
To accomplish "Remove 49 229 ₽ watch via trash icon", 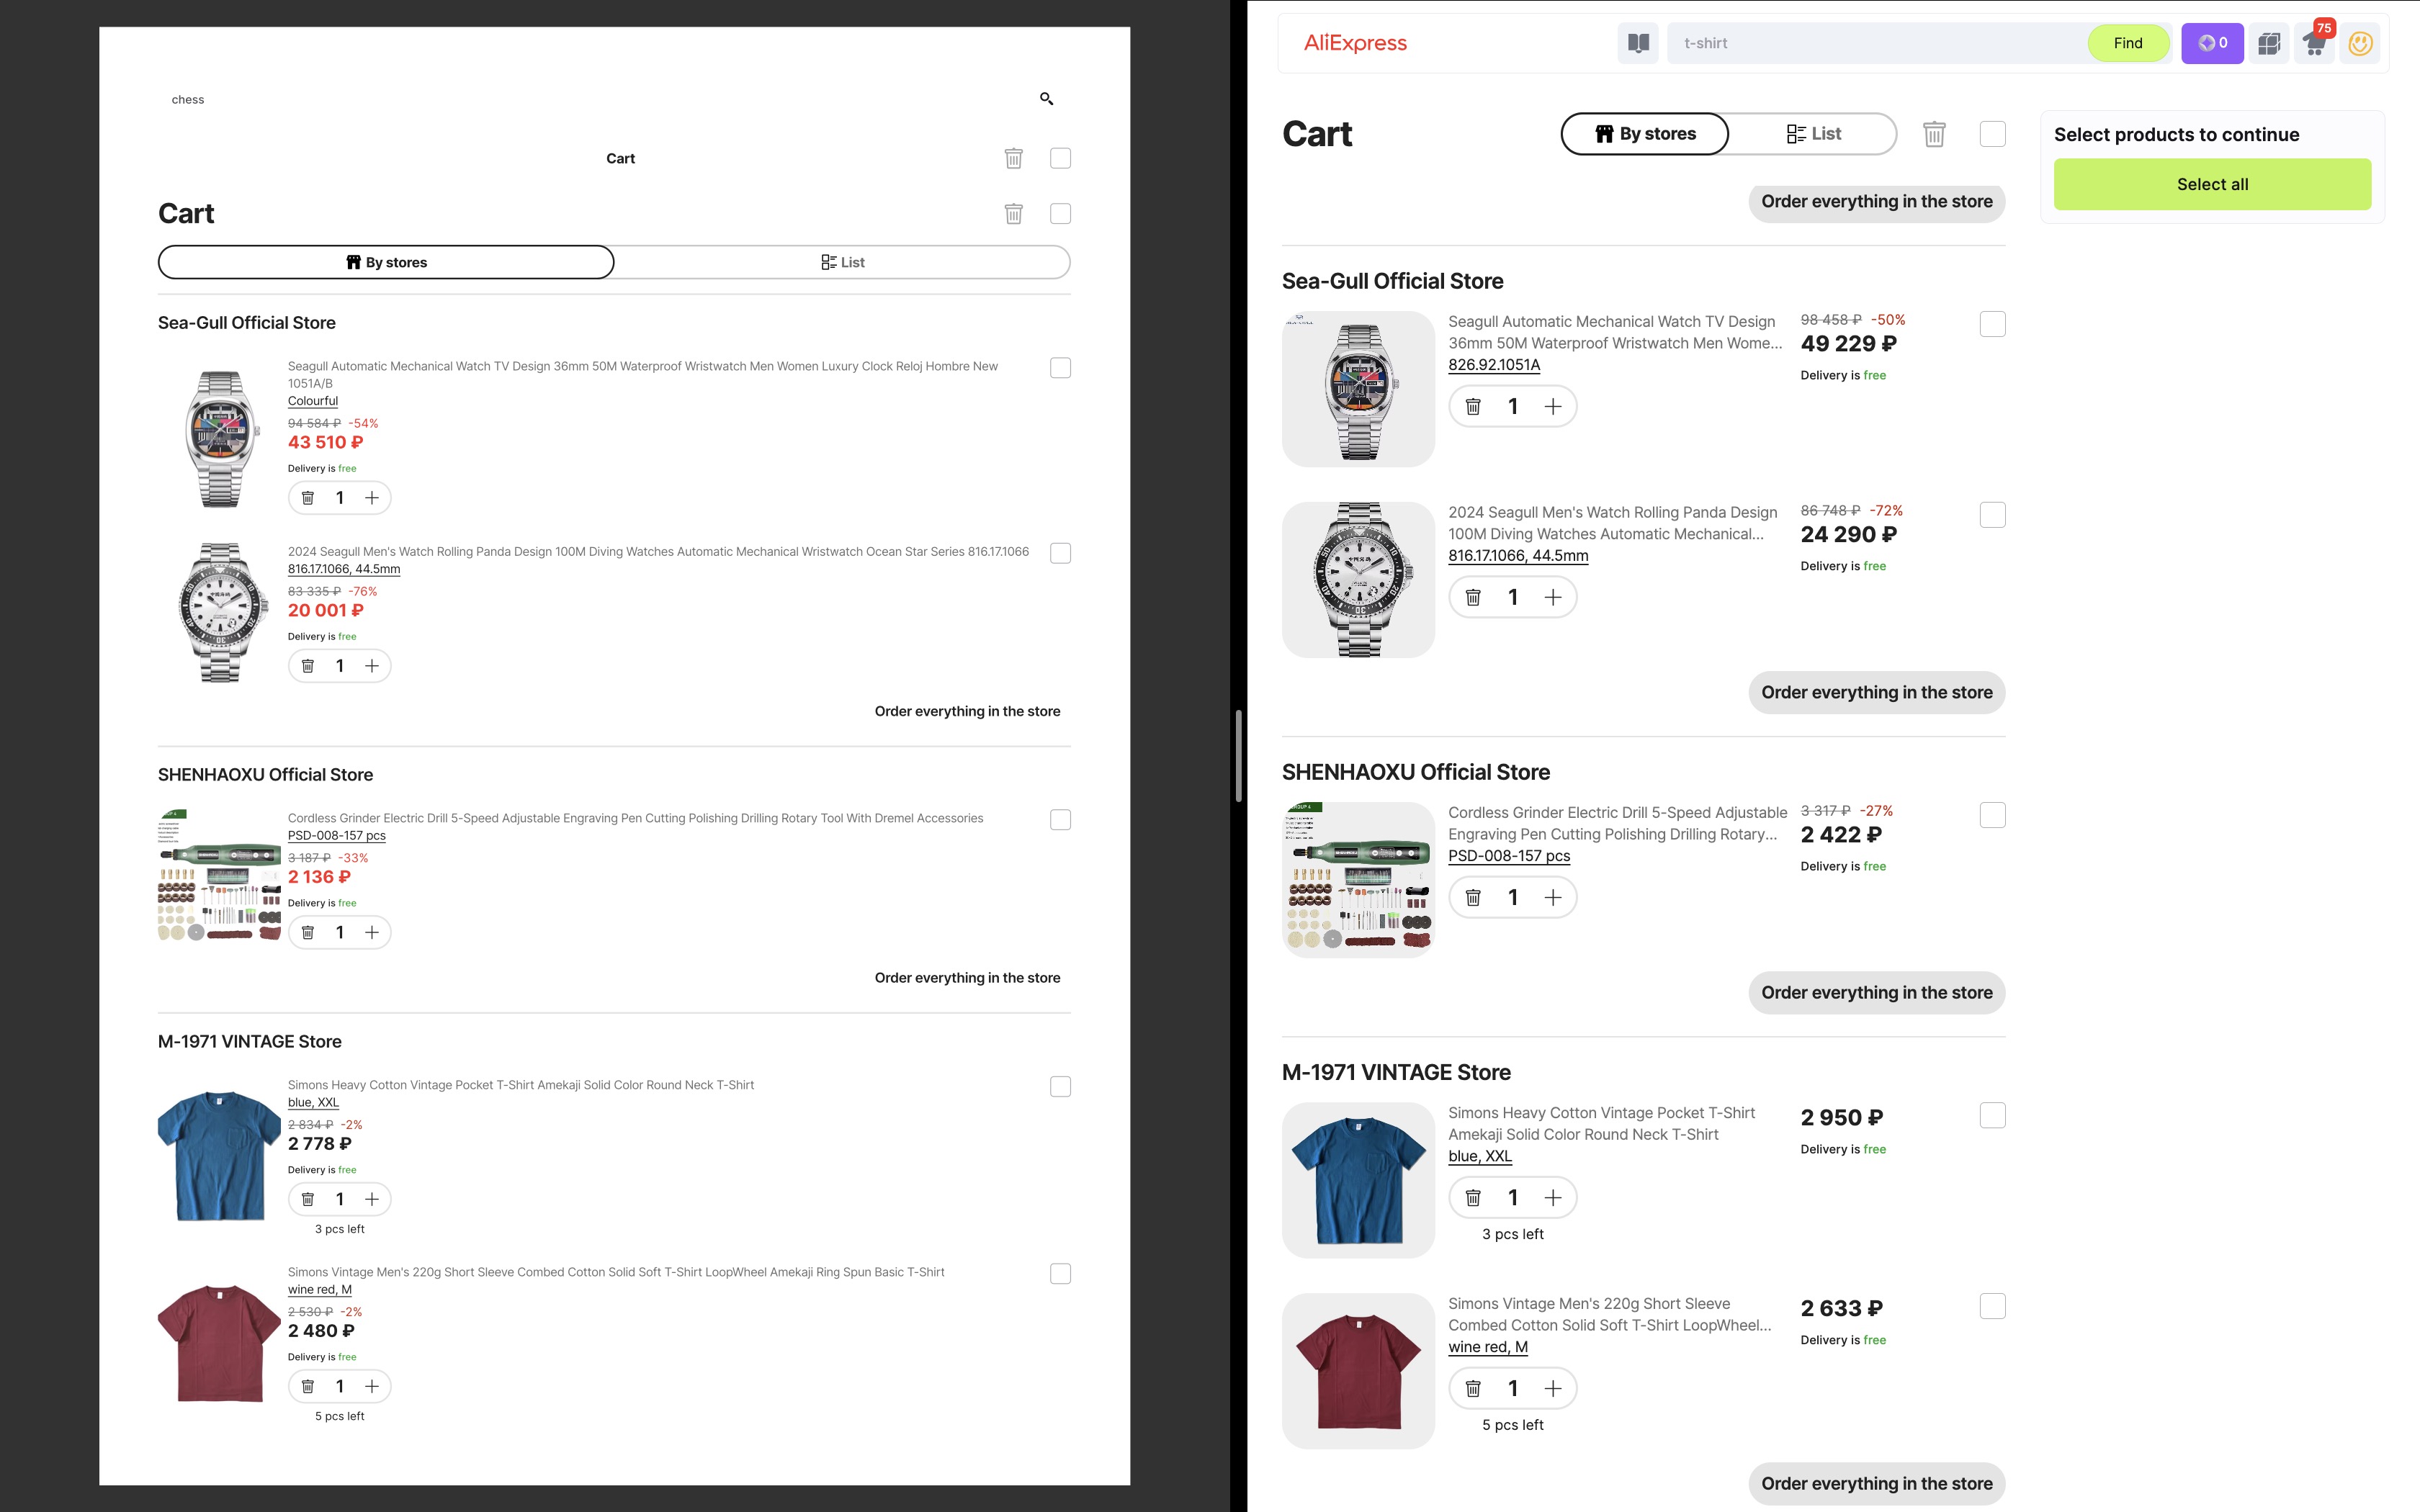I will [x=1473, y=406].
